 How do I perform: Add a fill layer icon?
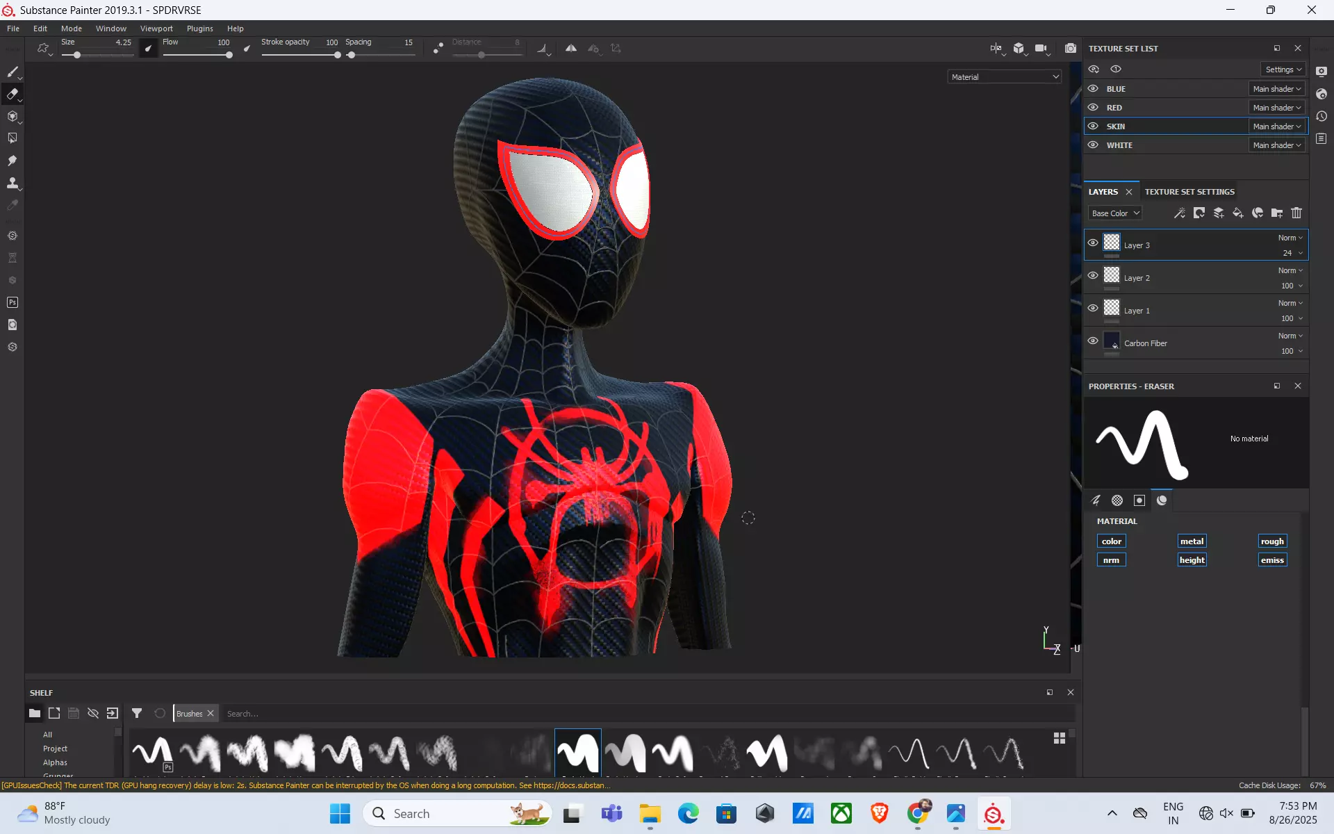[x=1238, y=213]
